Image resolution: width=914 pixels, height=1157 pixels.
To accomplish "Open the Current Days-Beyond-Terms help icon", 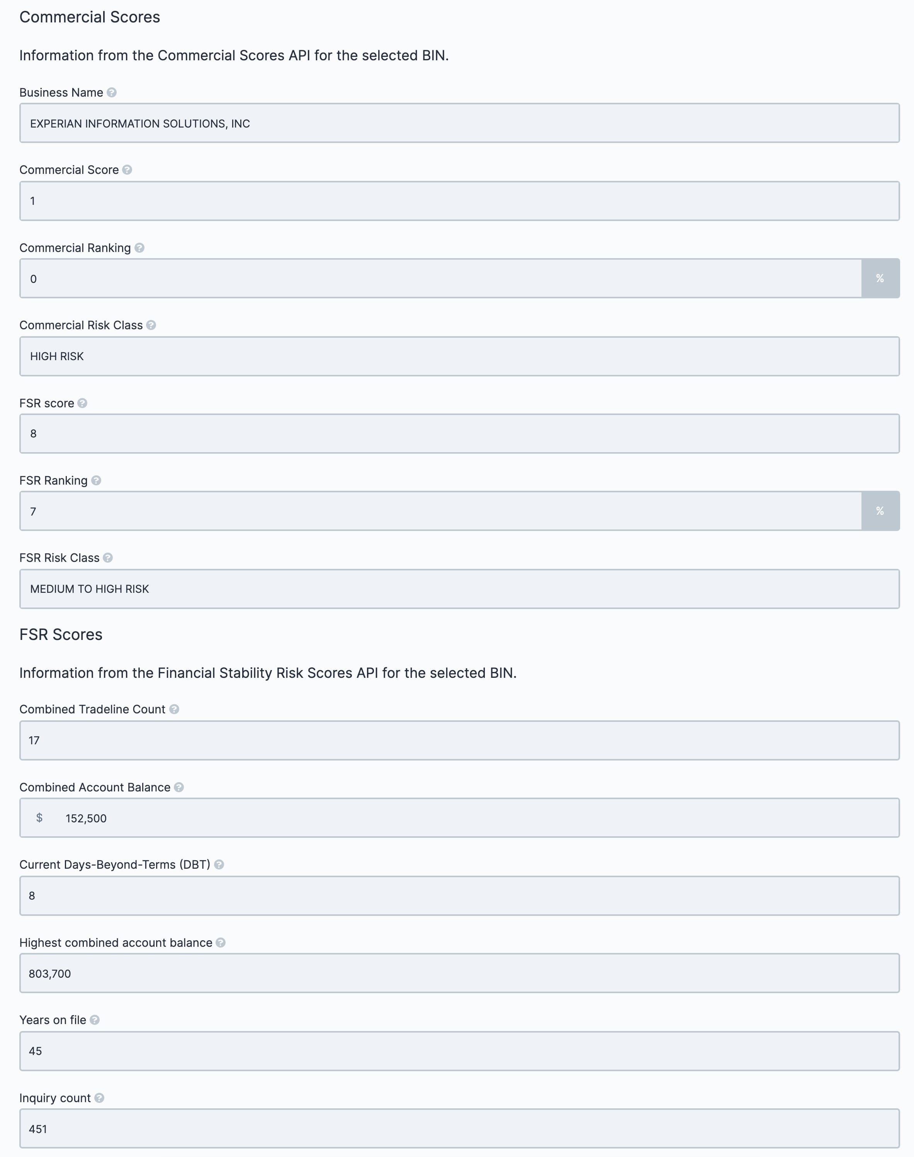I will (219, 865).
